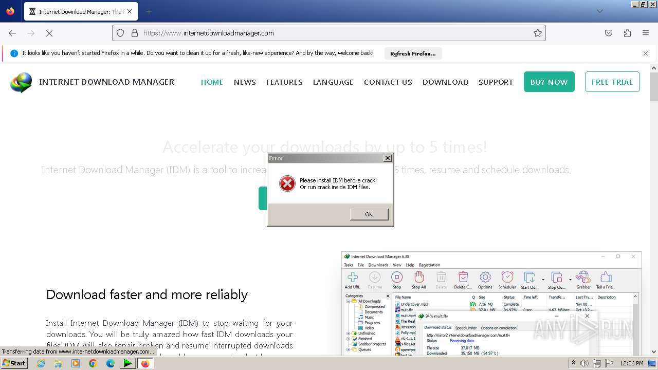Open the list all tabs chevron

coord(599,11)
